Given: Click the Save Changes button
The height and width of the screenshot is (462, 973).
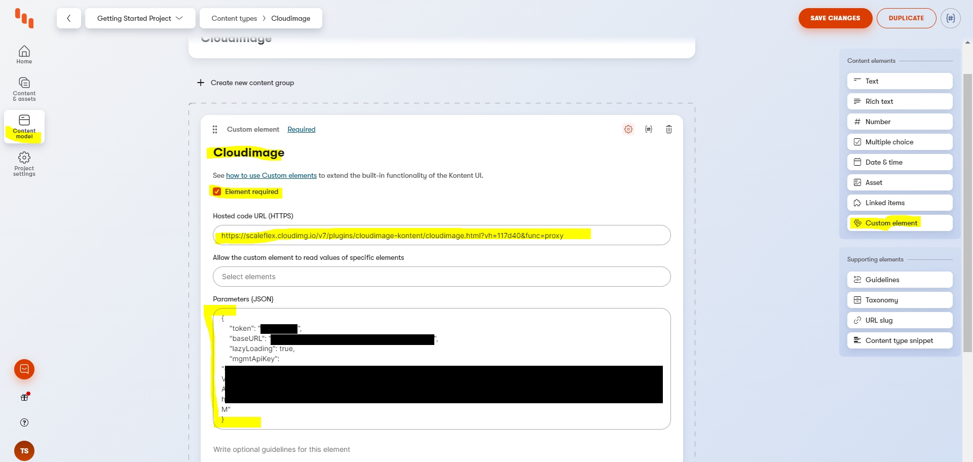Looking at the screenshot, I should click(835, 18).
